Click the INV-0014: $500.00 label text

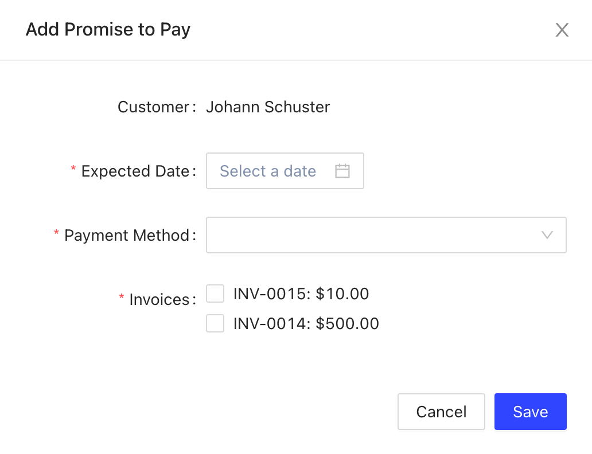pos(306,324)
